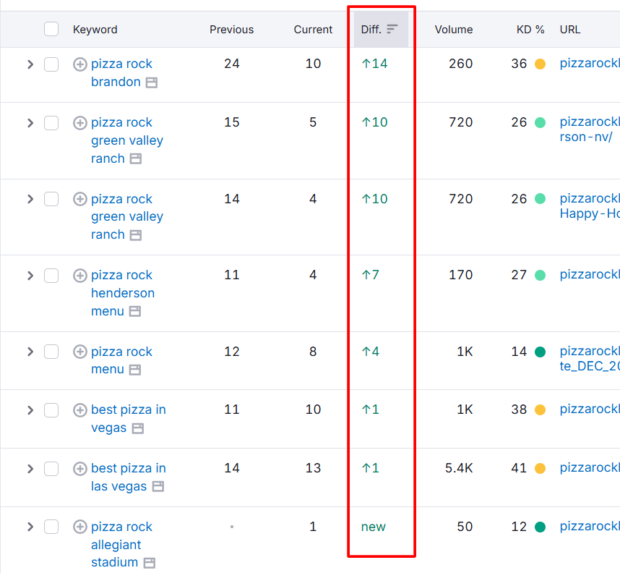Expand the best pizza in vegas row
Screen dimensions: 620x573
pos(30,409)
